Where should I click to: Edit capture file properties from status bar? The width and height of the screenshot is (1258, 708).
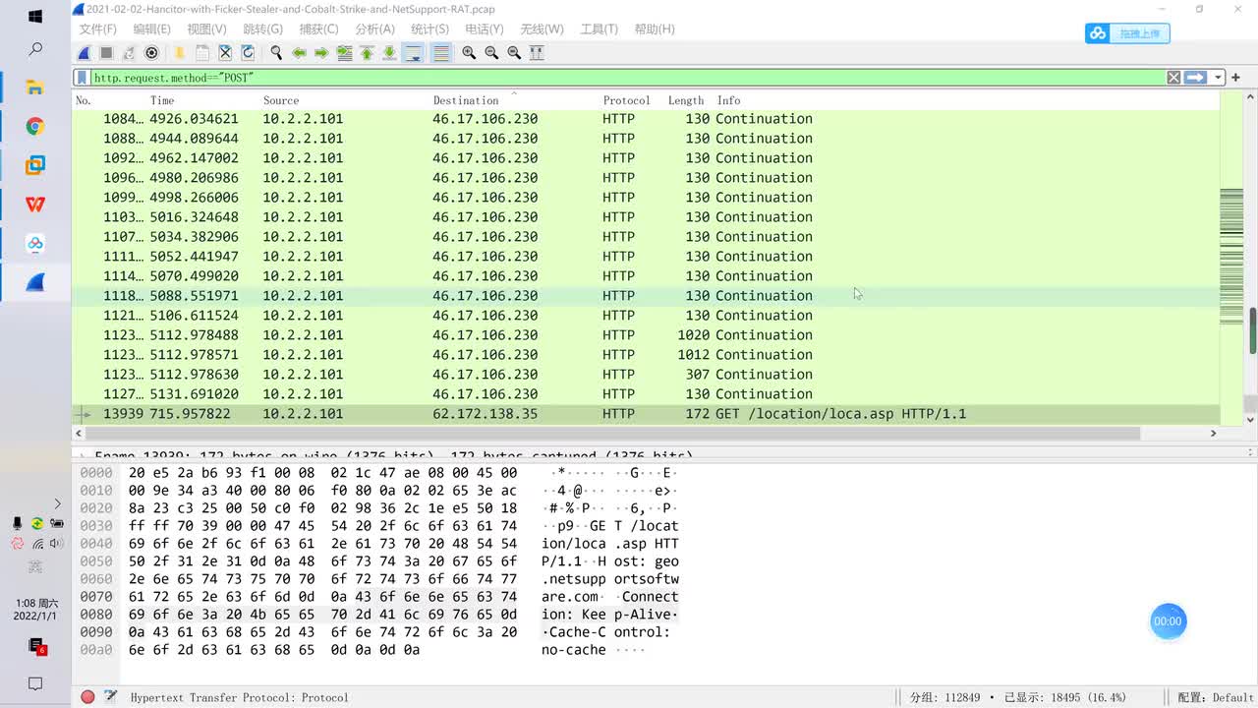(x=112, y=697)
